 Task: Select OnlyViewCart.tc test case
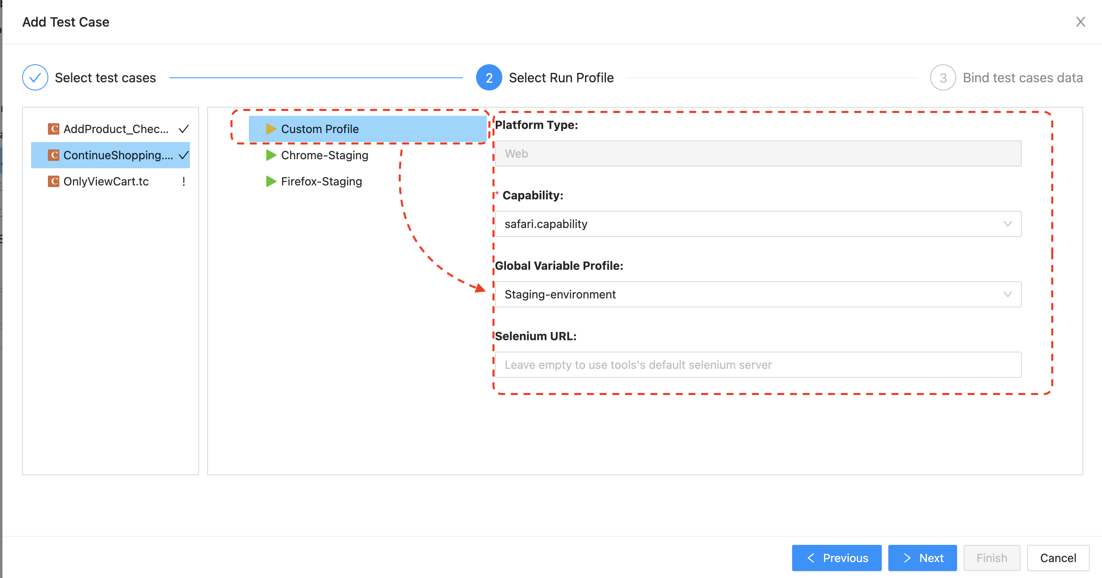(111, 181)
